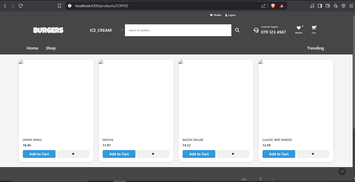
Task: Click the 18.46 price
Action: tap(27, 145)
